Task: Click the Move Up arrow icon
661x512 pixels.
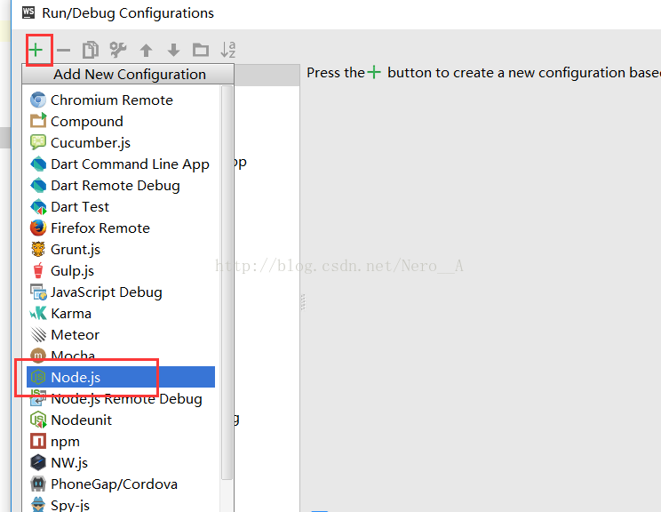Action: click(x=146, y=50)
